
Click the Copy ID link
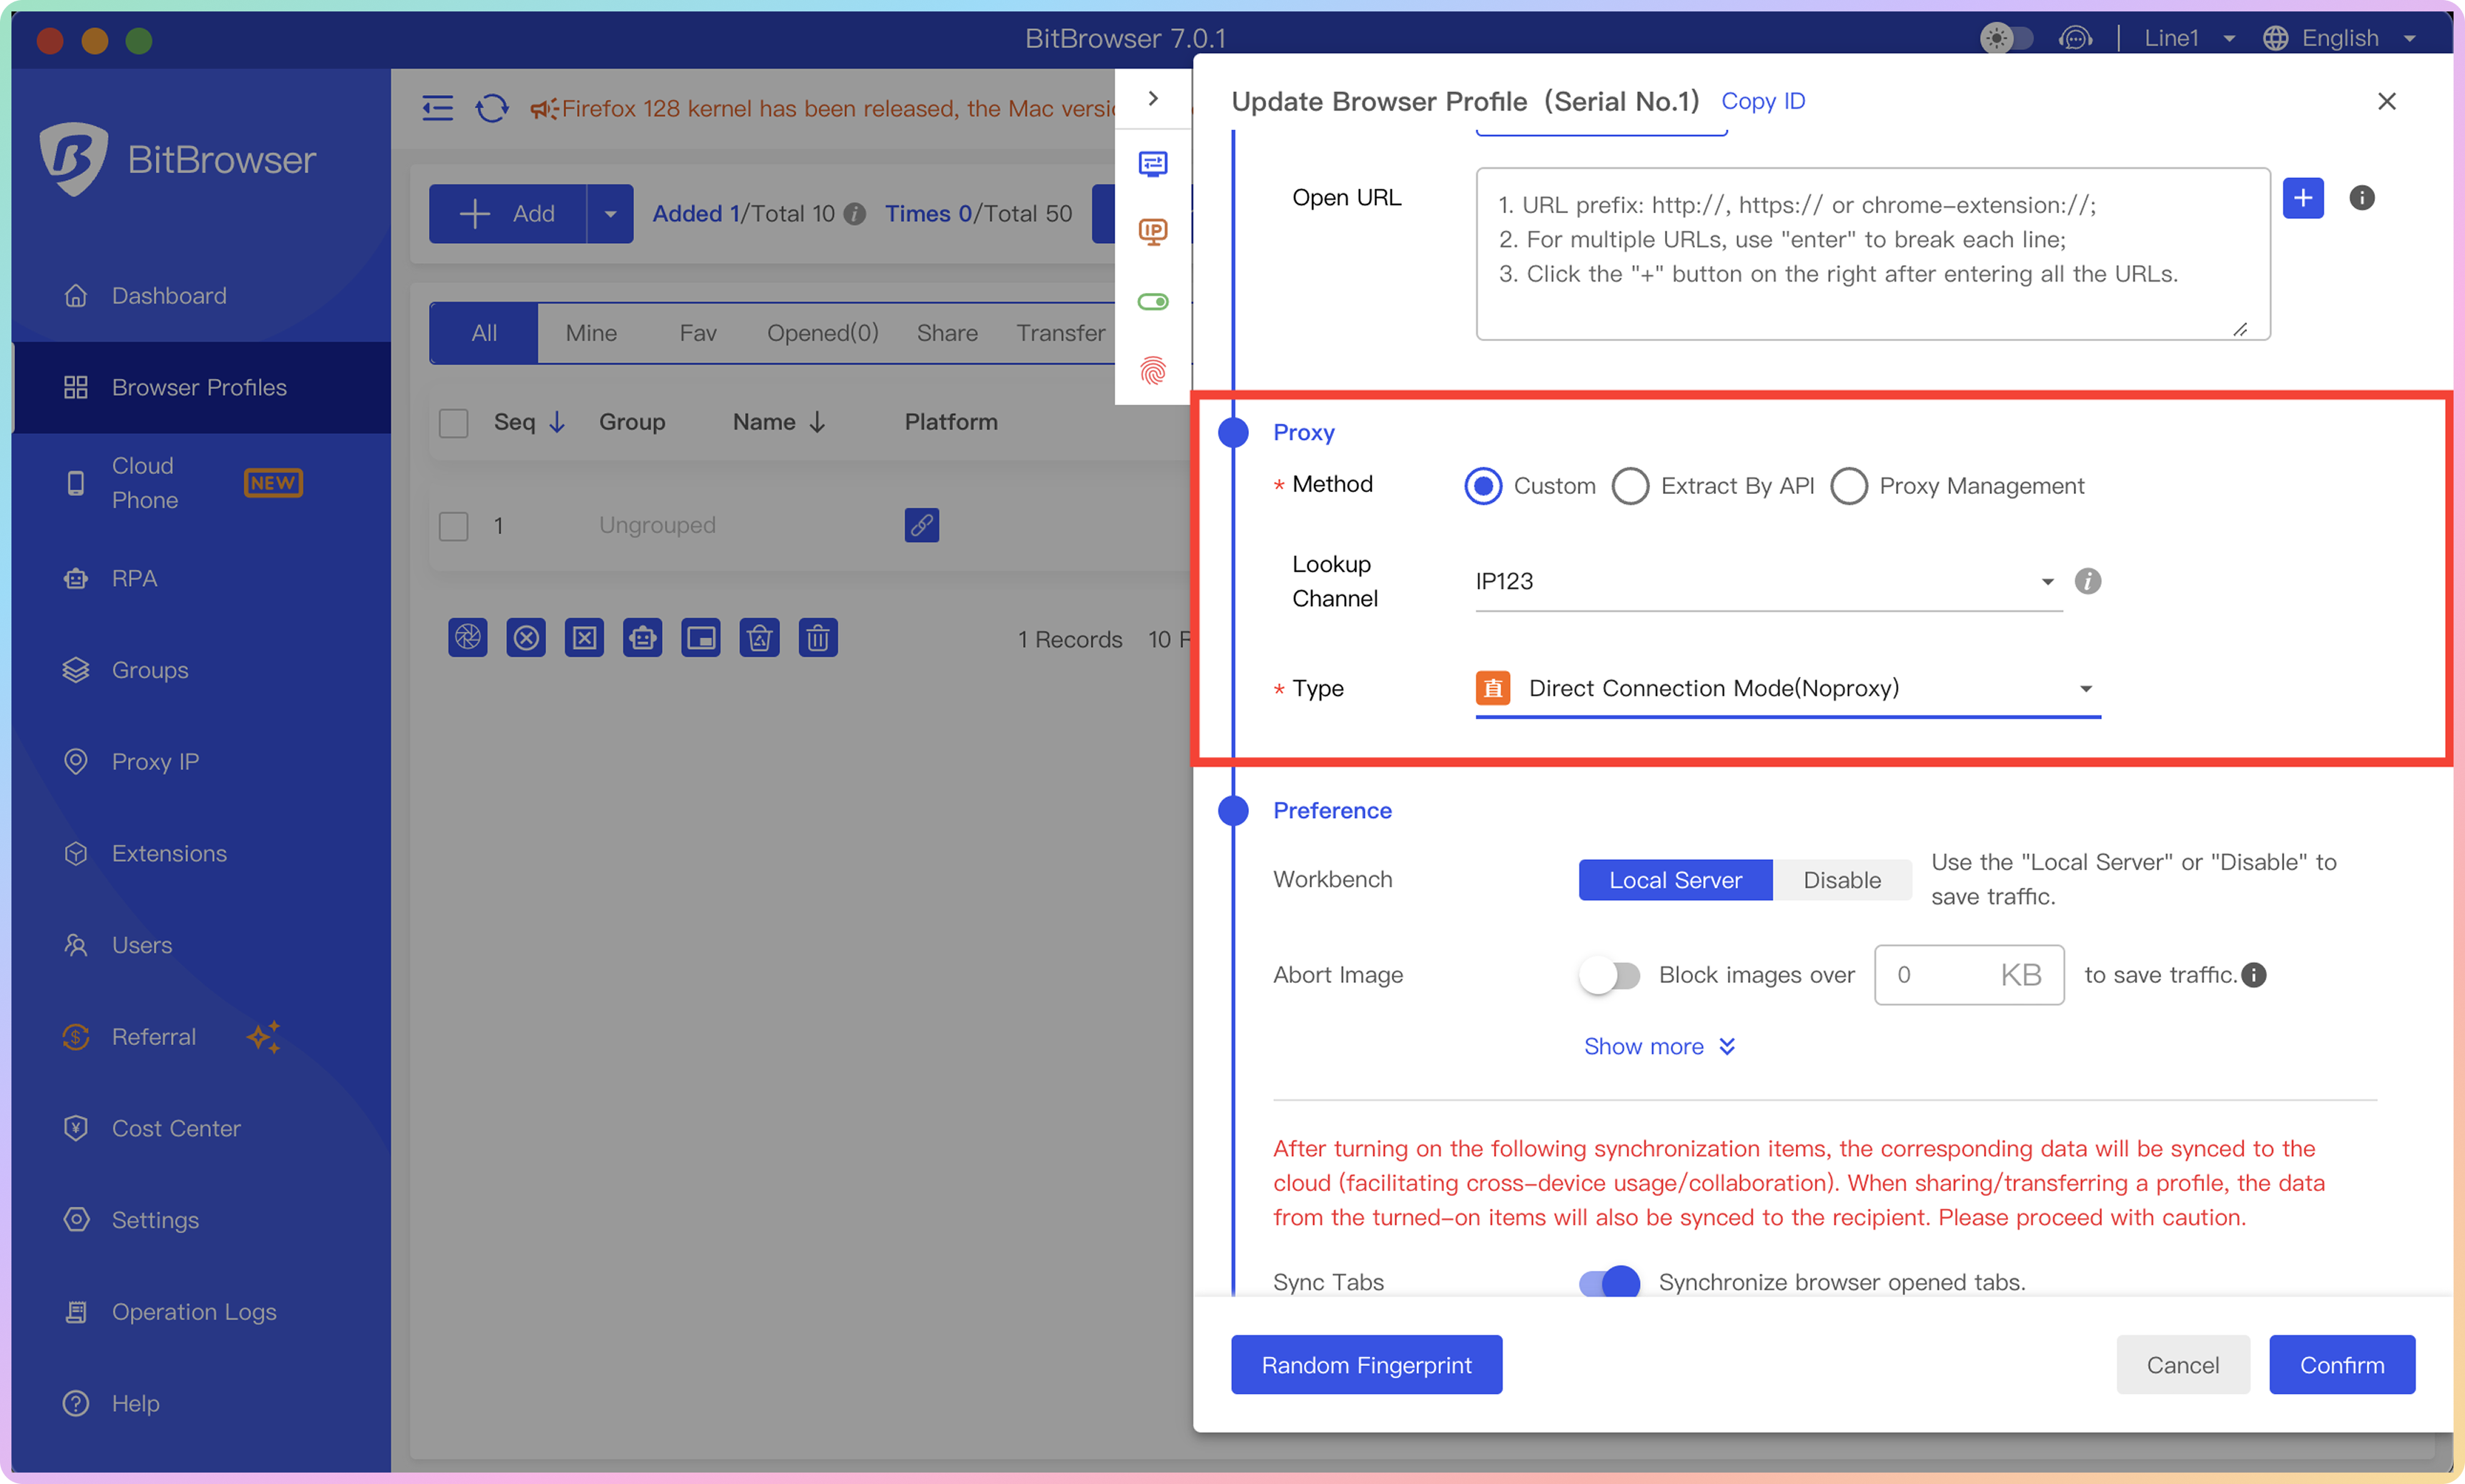click(x=1762, y=101)
